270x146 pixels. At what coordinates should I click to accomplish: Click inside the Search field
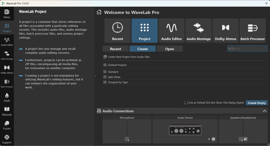247,49
